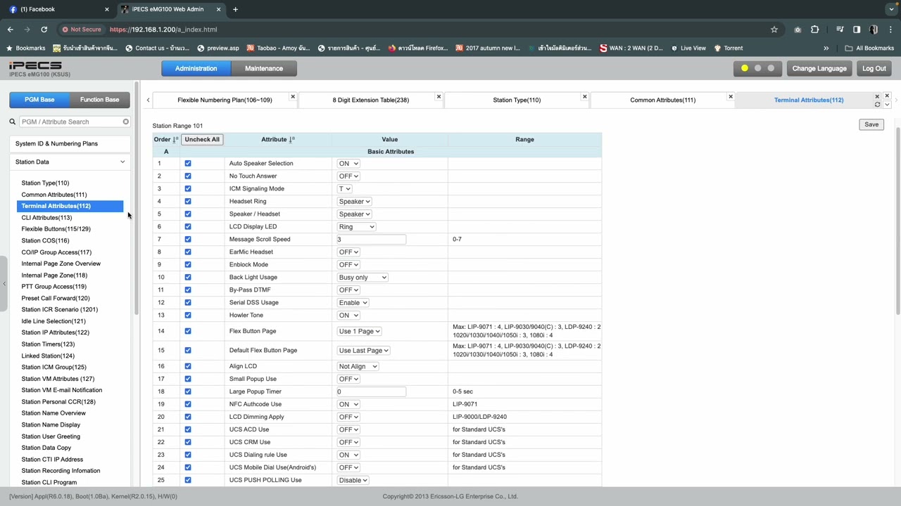
Task: Show hidden bookmarks with the chevron icon
Action: click(x=826, y=48)
